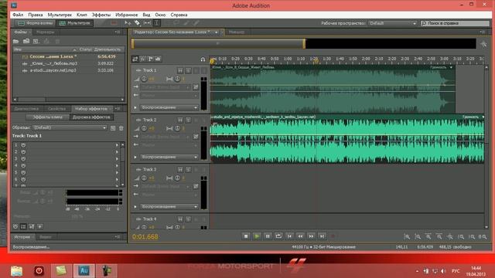
Task: Switch to the Свойства tab
Action: [56, 108]
